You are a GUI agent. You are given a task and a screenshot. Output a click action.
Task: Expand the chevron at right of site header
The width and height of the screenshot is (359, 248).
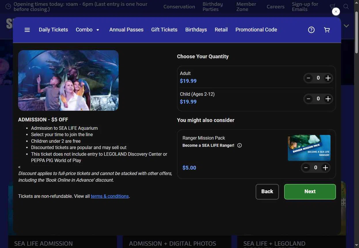click(x=346, y=26)
